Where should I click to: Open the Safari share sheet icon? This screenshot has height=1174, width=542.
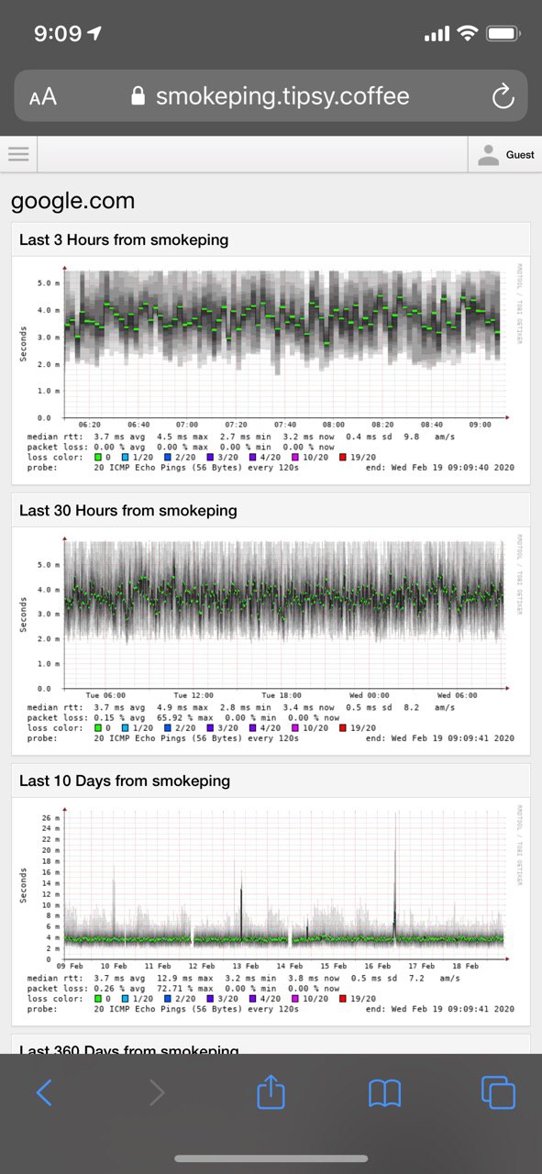pos(271,1092)
